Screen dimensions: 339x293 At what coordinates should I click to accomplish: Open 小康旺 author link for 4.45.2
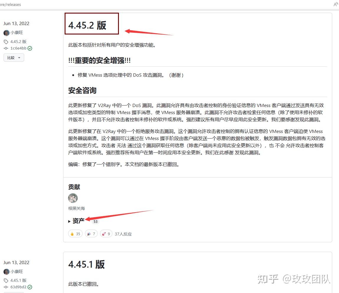[17, 33]
